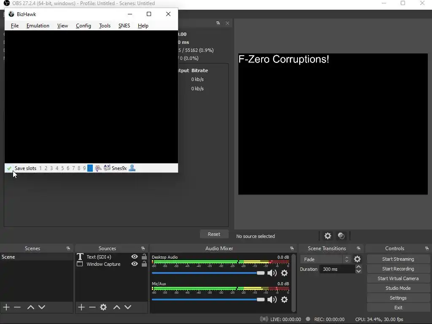Click the green checkmark status icon in BizHawk

(x=9, y=168)
